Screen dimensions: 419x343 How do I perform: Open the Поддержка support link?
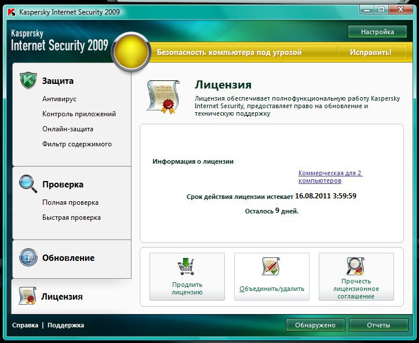click(65, 326)
